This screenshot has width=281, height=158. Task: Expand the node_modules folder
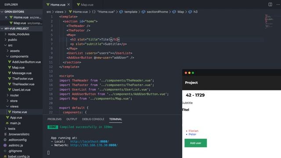[x=18, y=34]
